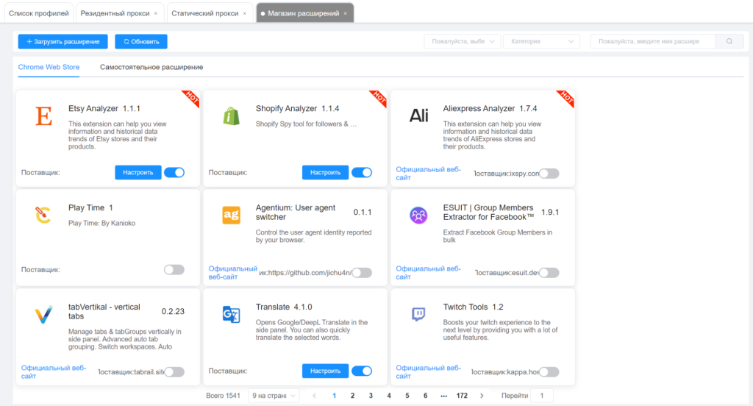Click Настроить for Translate

click(325, 371)
